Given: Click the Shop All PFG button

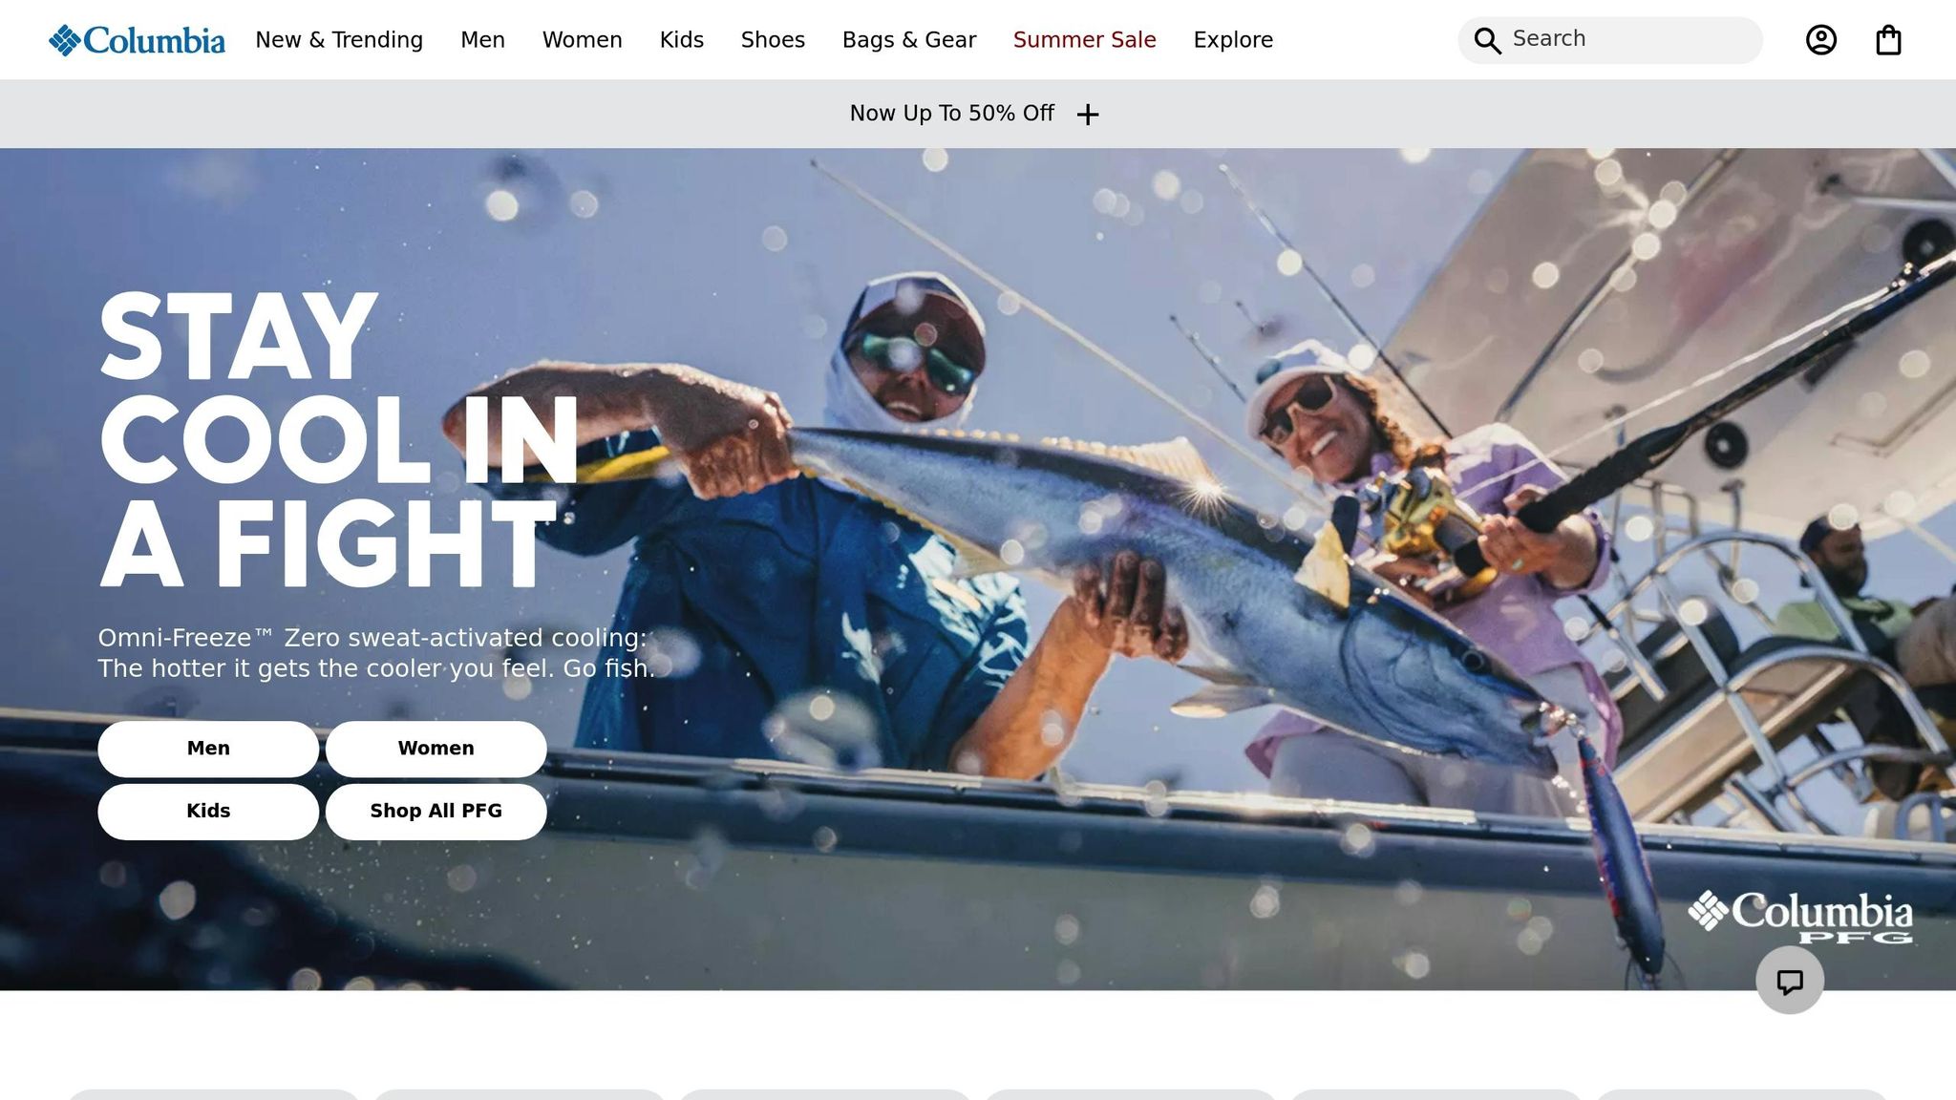Looking at the screenshot, I should 436,812.
